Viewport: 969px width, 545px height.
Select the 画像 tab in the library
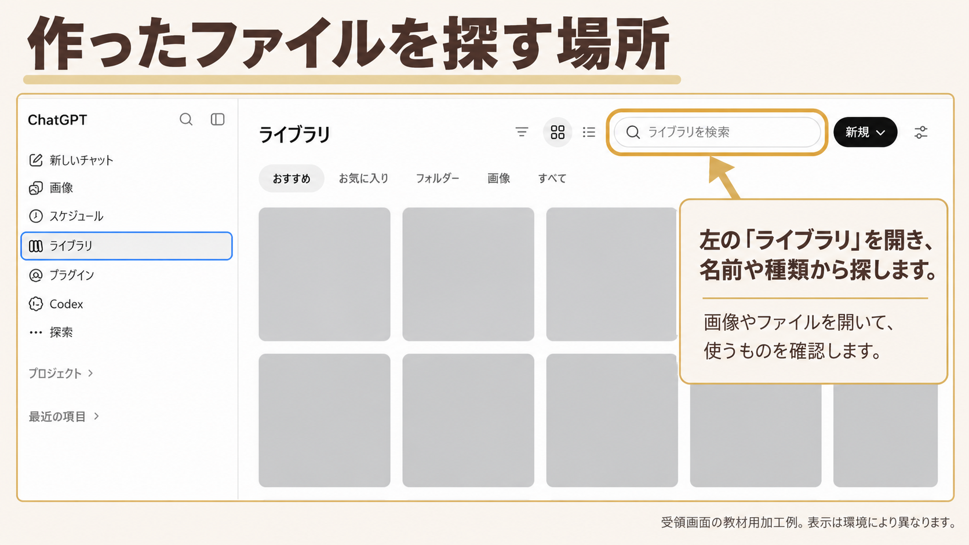(x=498, y=178)
